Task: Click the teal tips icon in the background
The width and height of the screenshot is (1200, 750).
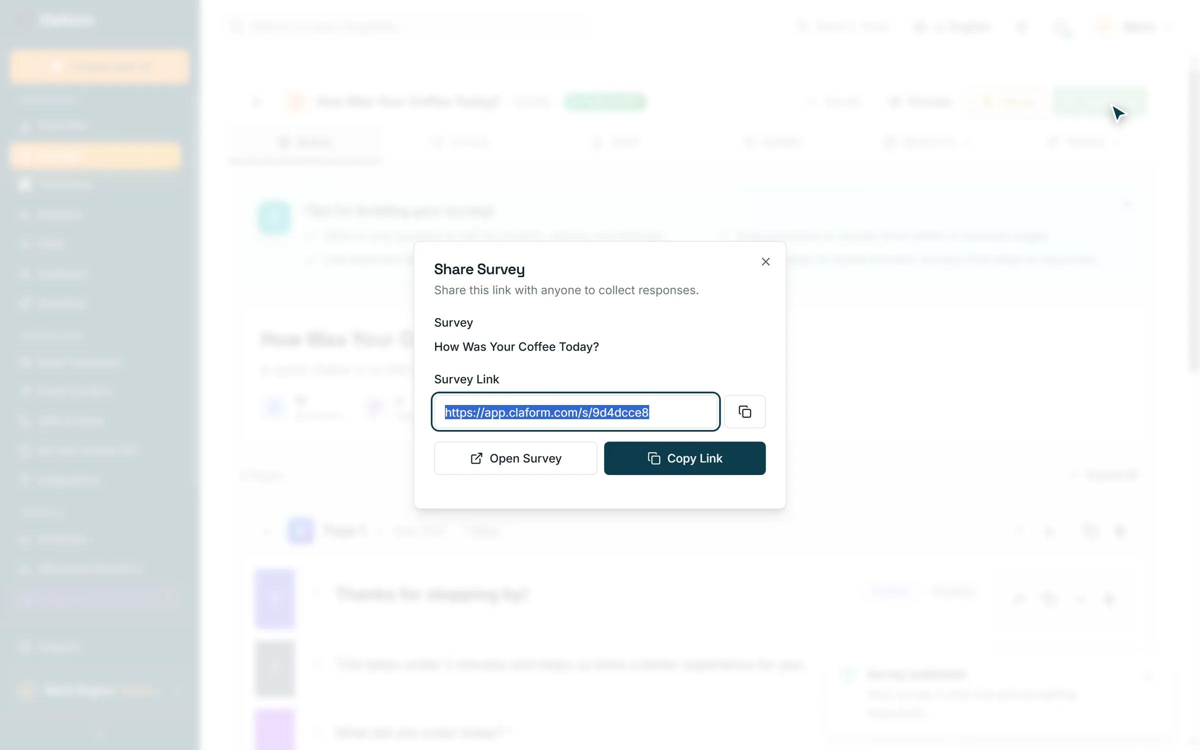Action: (274, 217)
